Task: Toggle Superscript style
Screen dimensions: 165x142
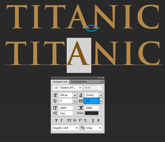Action: 80,120
